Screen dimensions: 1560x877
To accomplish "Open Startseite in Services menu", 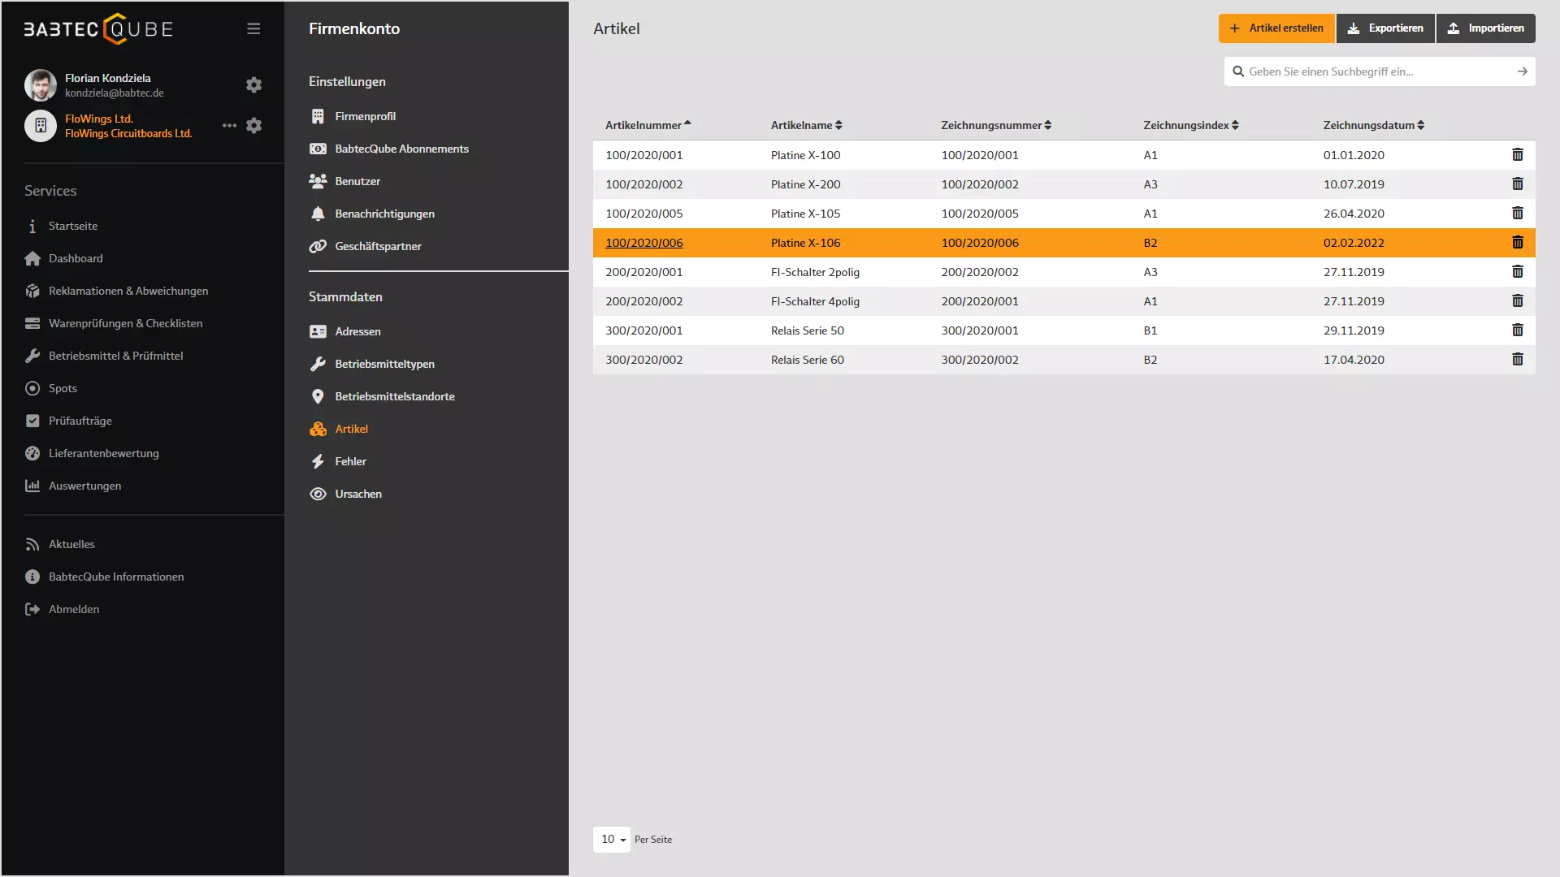I will [x=73, y=226].
